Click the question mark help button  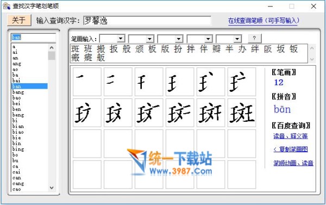255,38
